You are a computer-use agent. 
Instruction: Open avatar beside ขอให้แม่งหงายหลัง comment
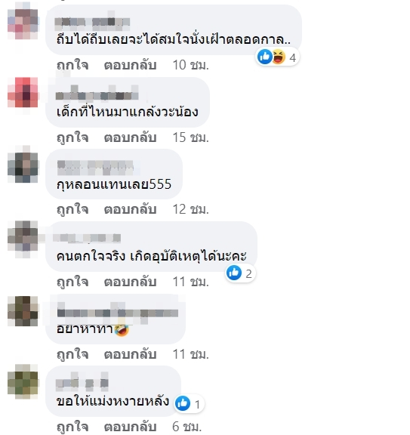click(x=23, y=383)
